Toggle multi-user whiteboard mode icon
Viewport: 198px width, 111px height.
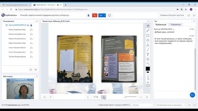[148, 86]
